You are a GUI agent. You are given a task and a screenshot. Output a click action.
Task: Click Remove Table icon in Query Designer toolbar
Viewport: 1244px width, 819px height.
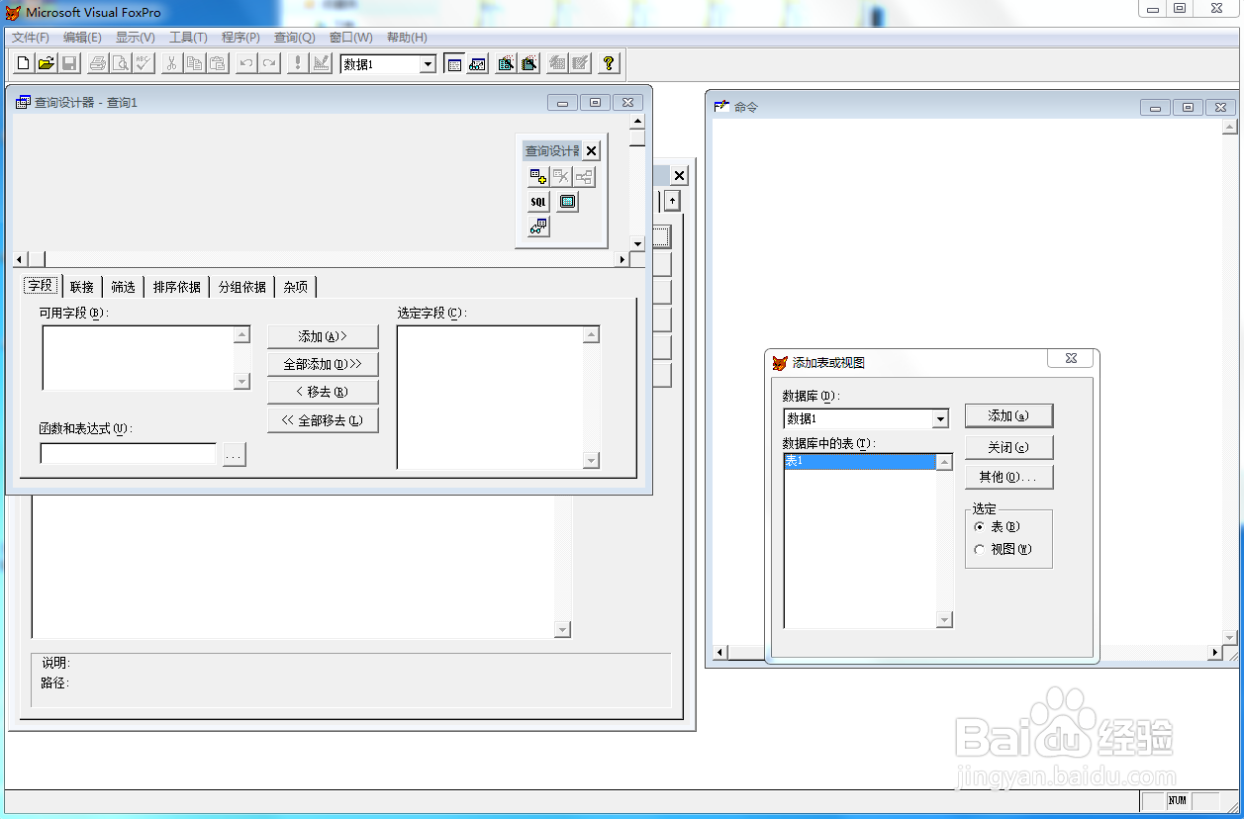(561, 177)
